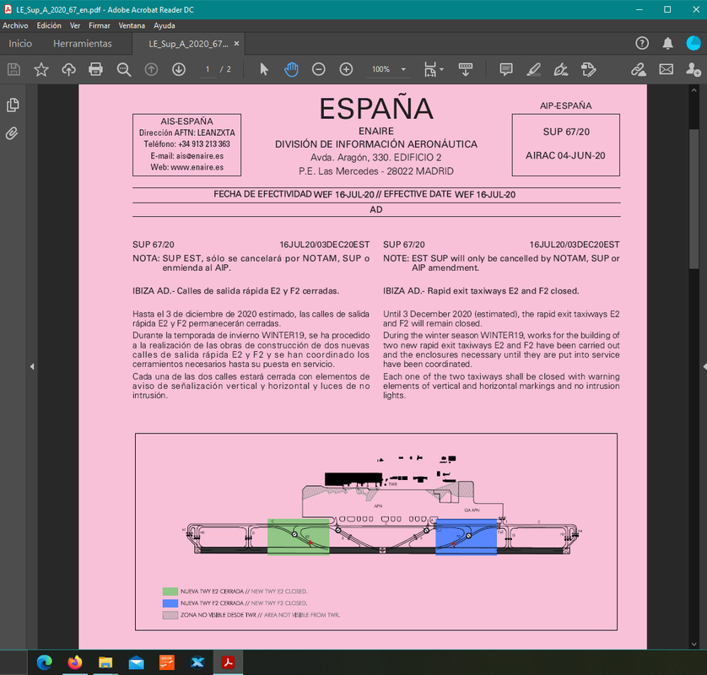This screenshot has width=707, height=675.
Task: Open the fit page options icon
Action: pos(430,69)
